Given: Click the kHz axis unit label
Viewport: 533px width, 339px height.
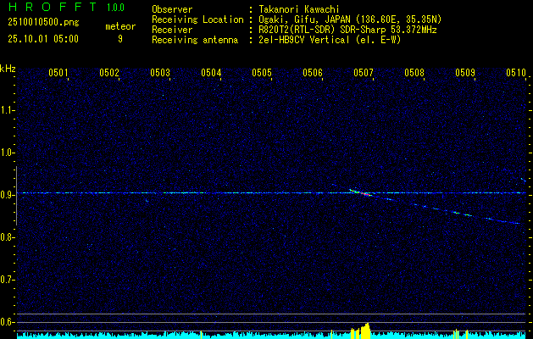Looking at the screenshot, I should pos(8,69).
